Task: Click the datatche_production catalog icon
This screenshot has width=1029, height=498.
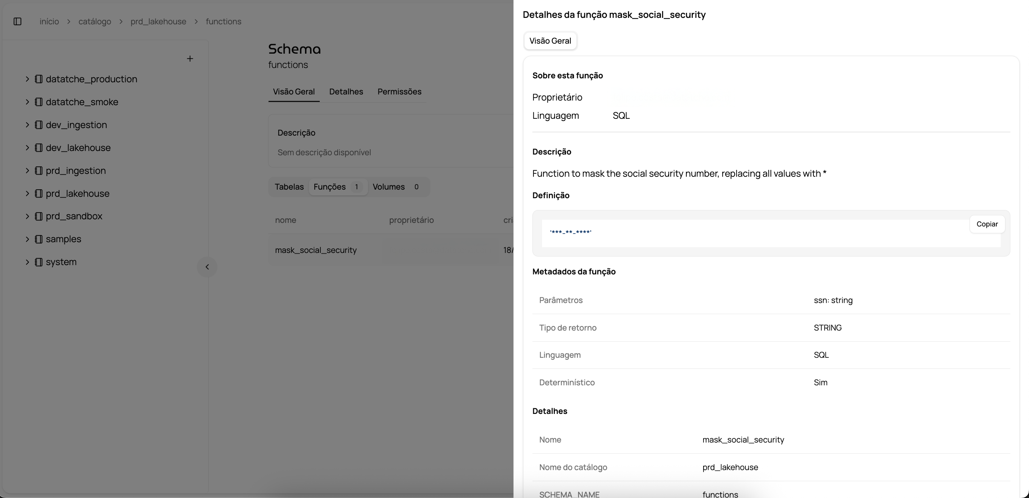Action: (38, 79)
